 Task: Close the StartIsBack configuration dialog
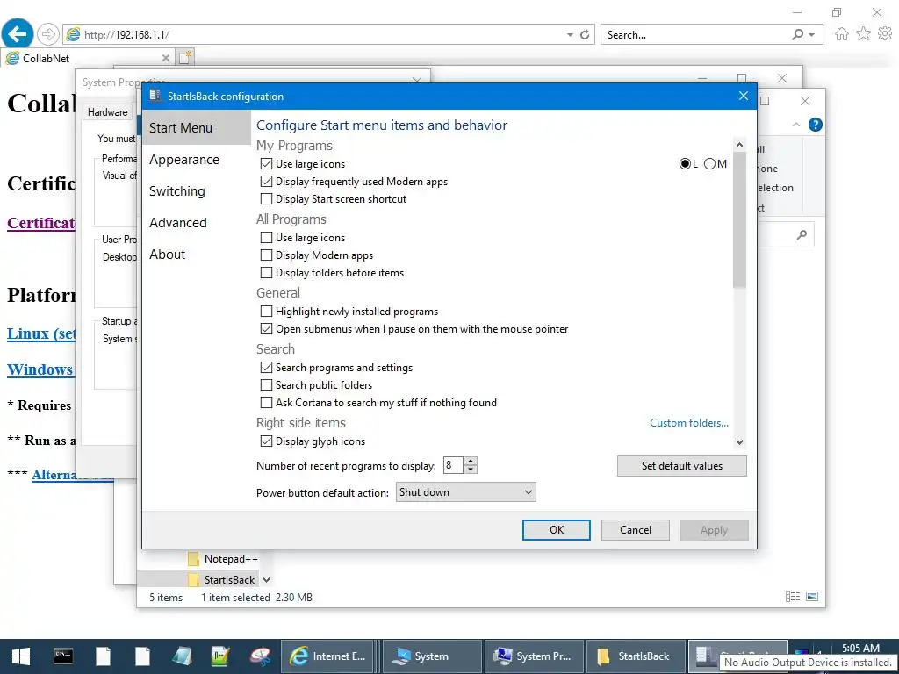[x=744, y=96]
